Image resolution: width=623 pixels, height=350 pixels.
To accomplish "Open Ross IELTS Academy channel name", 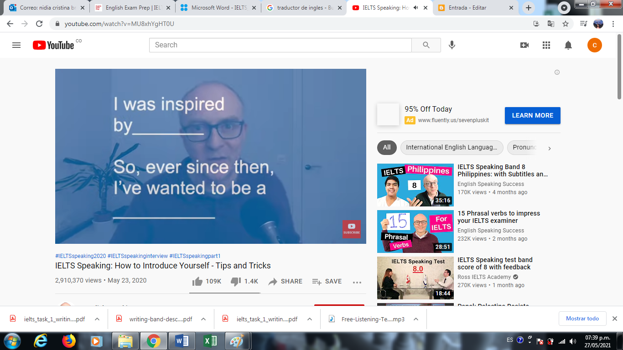I will [x=484, y=277].
